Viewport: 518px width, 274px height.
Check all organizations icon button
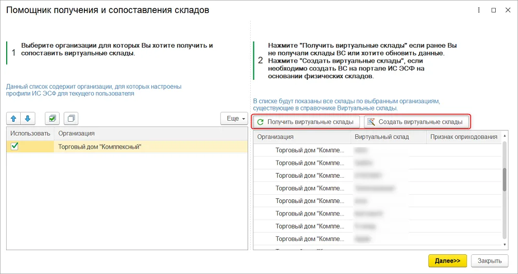(52, 119)
